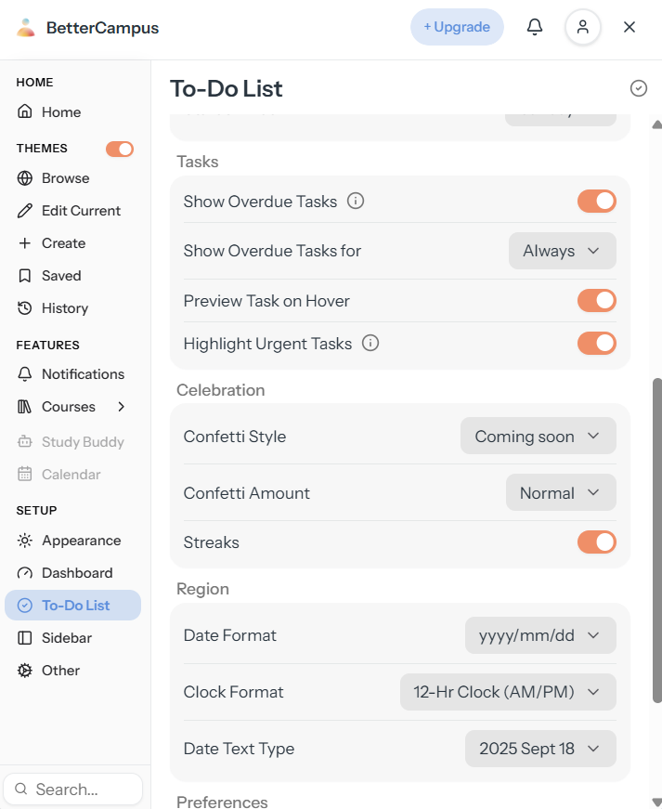Disable Preview Task on Hover
Image resolution: width=662 pixels, height=809 pixels.
click(596, 300)
